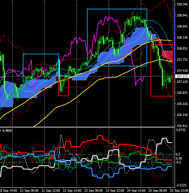189x193 pixels.
Task: Click the small red rectangle's bottom edge
Action: 63,95
